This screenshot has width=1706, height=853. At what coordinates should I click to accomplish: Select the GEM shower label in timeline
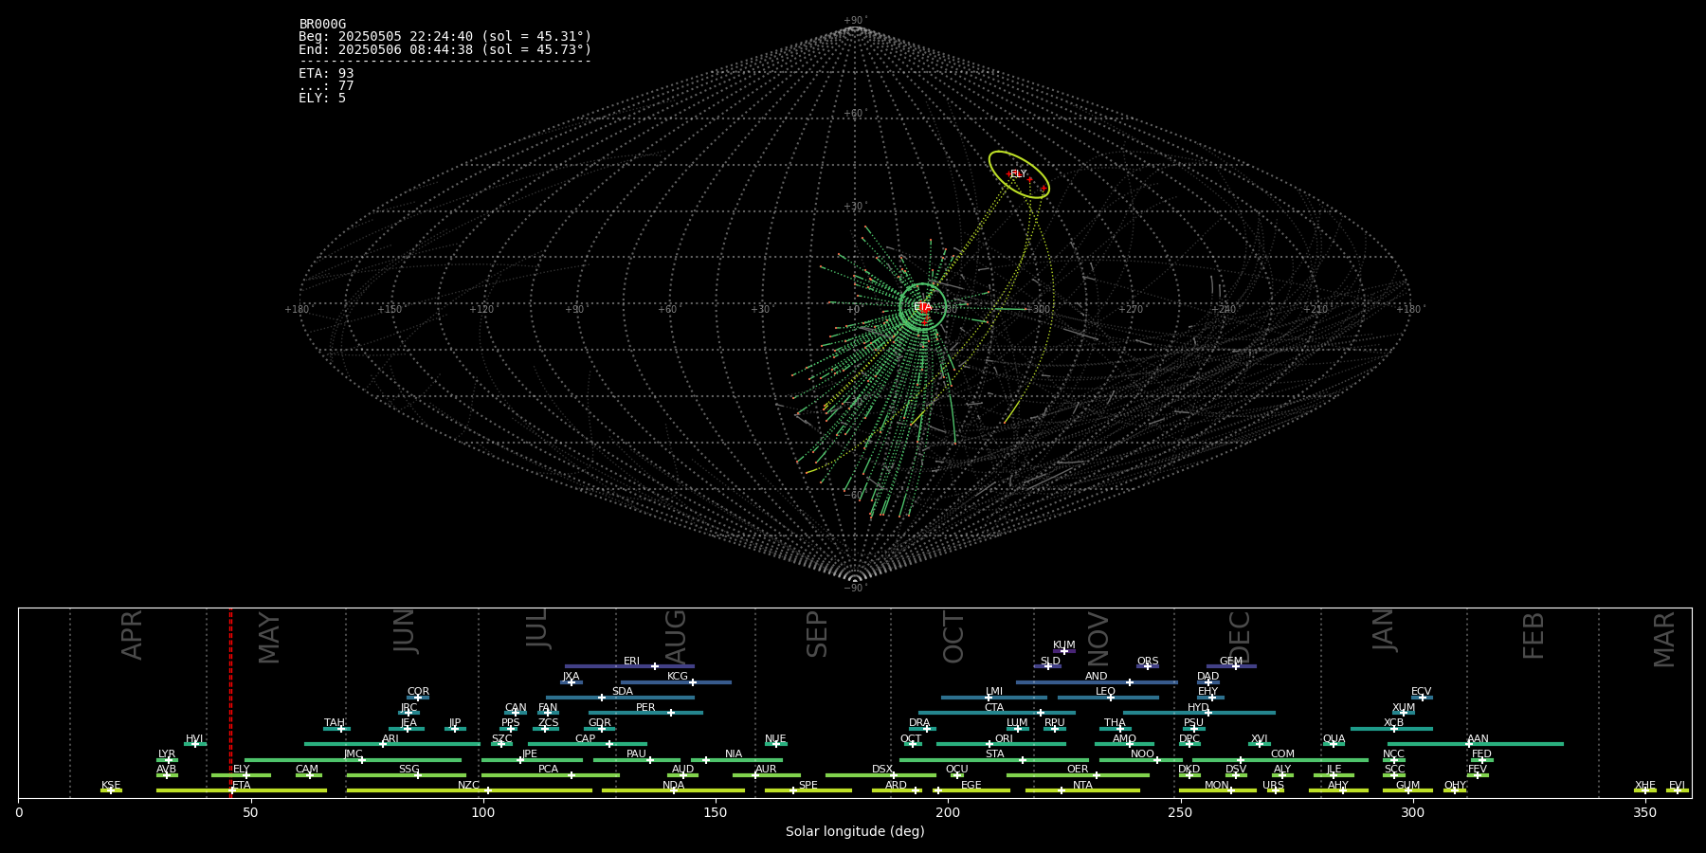1230,662
